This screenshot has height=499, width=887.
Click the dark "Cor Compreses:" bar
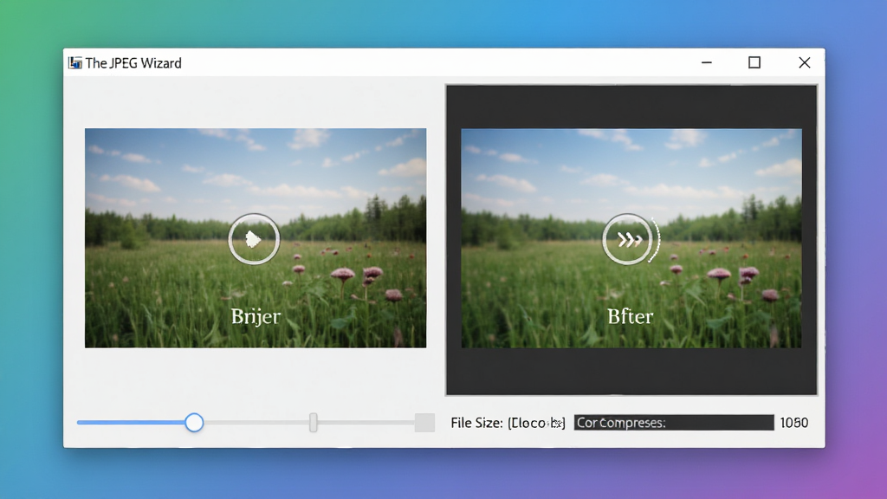pyautogui.click(x=674, y=423)
